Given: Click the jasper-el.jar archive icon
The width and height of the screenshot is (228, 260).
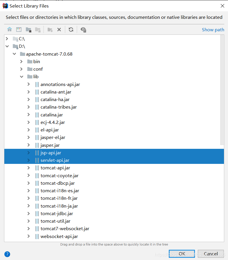Looking at the screenshot, I should click(37, 138).
